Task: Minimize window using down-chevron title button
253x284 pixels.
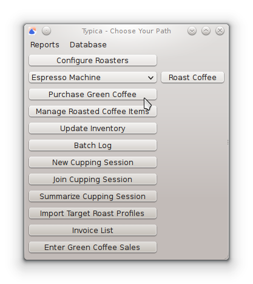Action: coord(192,31)
